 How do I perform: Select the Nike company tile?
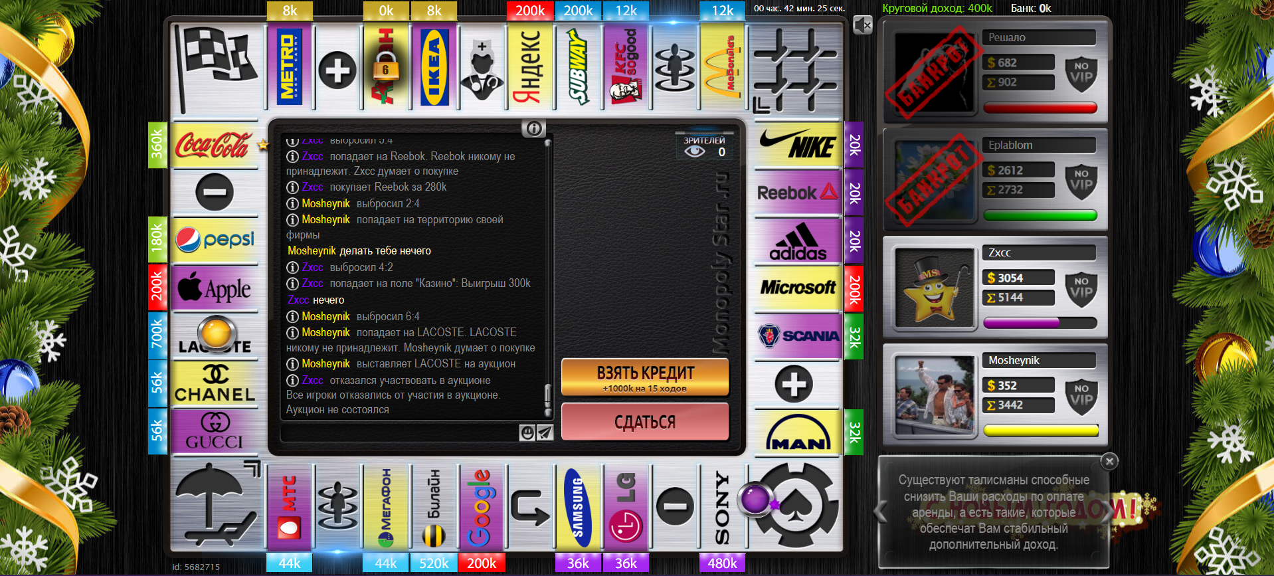coord(798,144)
